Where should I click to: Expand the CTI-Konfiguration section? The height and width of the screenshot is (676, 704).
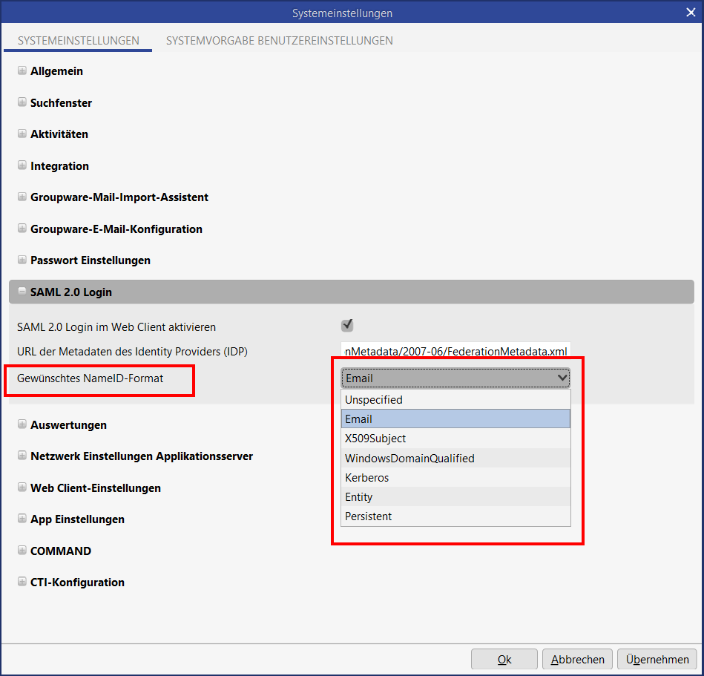pos(22,583)
